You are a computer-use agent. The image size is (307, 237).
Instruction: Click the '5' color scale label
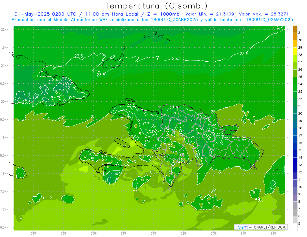[x=299, y=224]
